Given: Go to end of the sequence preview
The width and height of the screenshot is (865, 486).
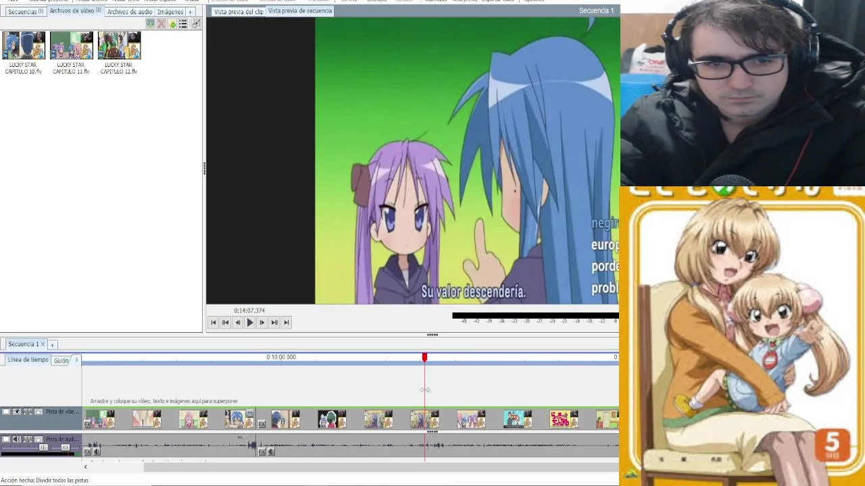Looking at the screenshot, I should 287,323.
